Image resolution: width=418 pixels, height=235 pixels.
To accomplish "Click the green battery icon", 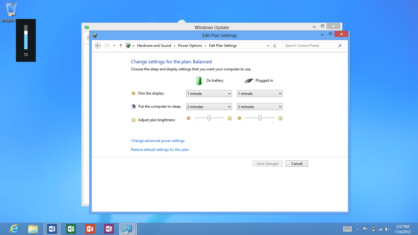I will pos(199,80).
